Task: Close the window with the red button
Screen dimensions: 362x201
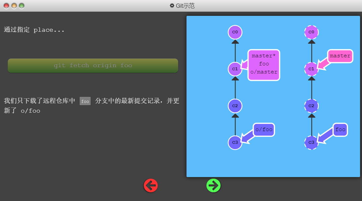Action: click(x=6, y=6)
